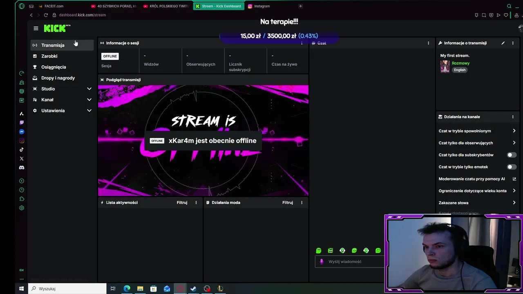Viewport: 523px width, 294px height.
Task: Click the dashboard.kick.com address bar
Action: pos(82,15)
